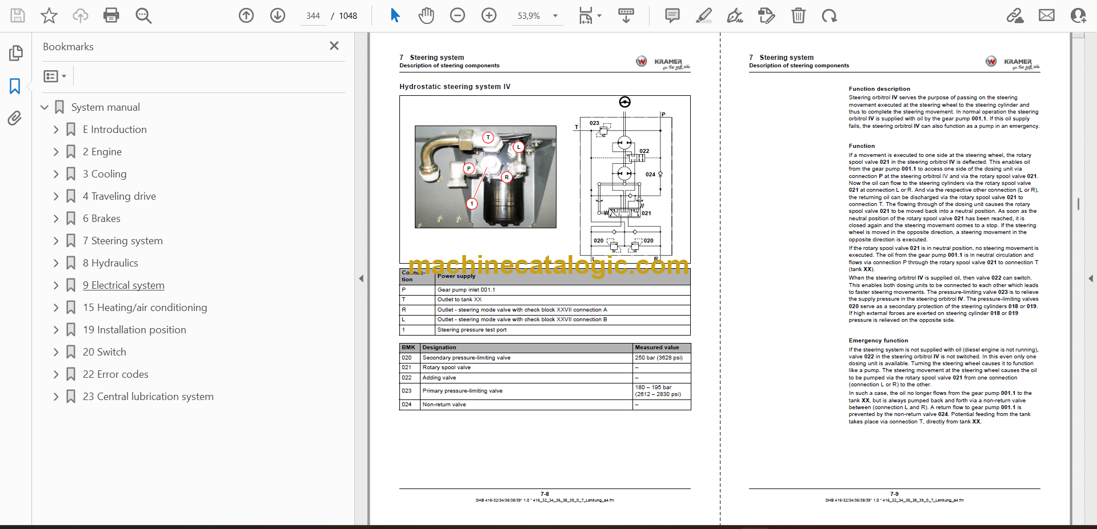Viewport: 1097px width, 529px height.
Task: Select the highlighter pen tool
Action: pyautogui.click(x=703, y=15)
